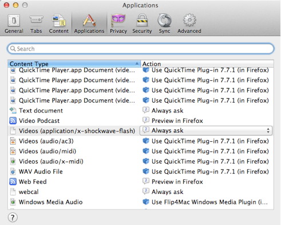This screenshot has height=225, width=281.
Task: Open the Security padlock pane
Action: pos(142,24)
